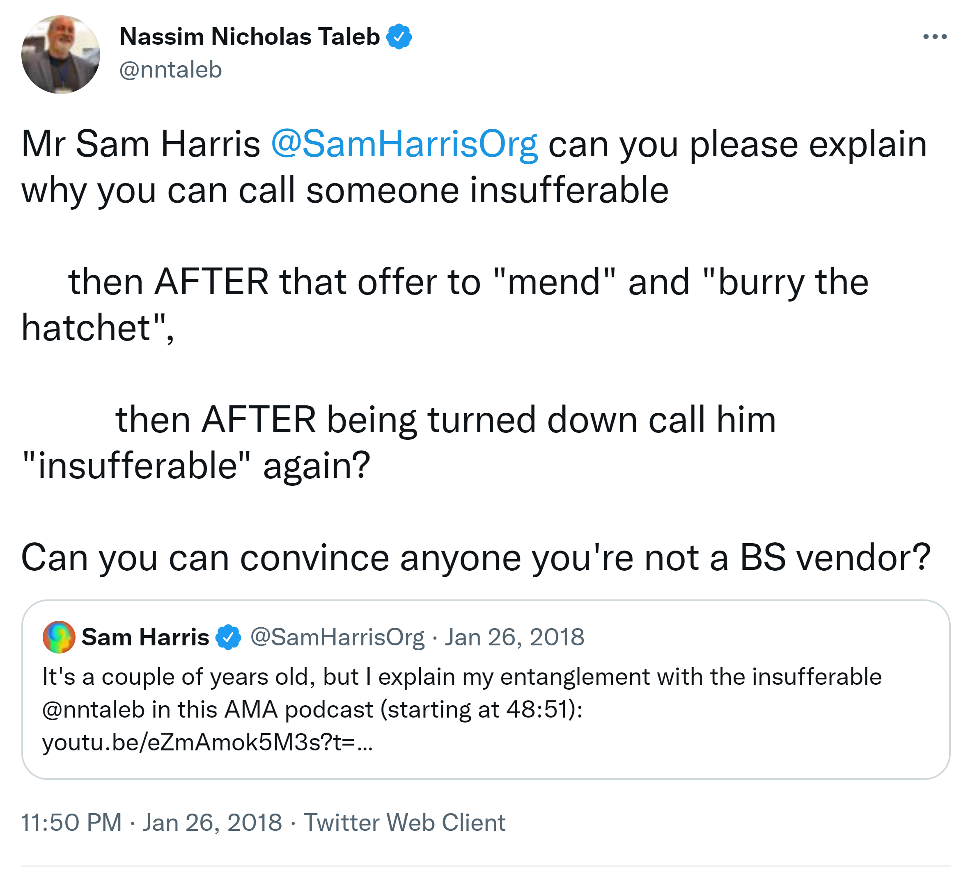Click the @nntaleb mention inside quoted tweet
This screenshot has height=878, width=968.
(x=93, y=710)
